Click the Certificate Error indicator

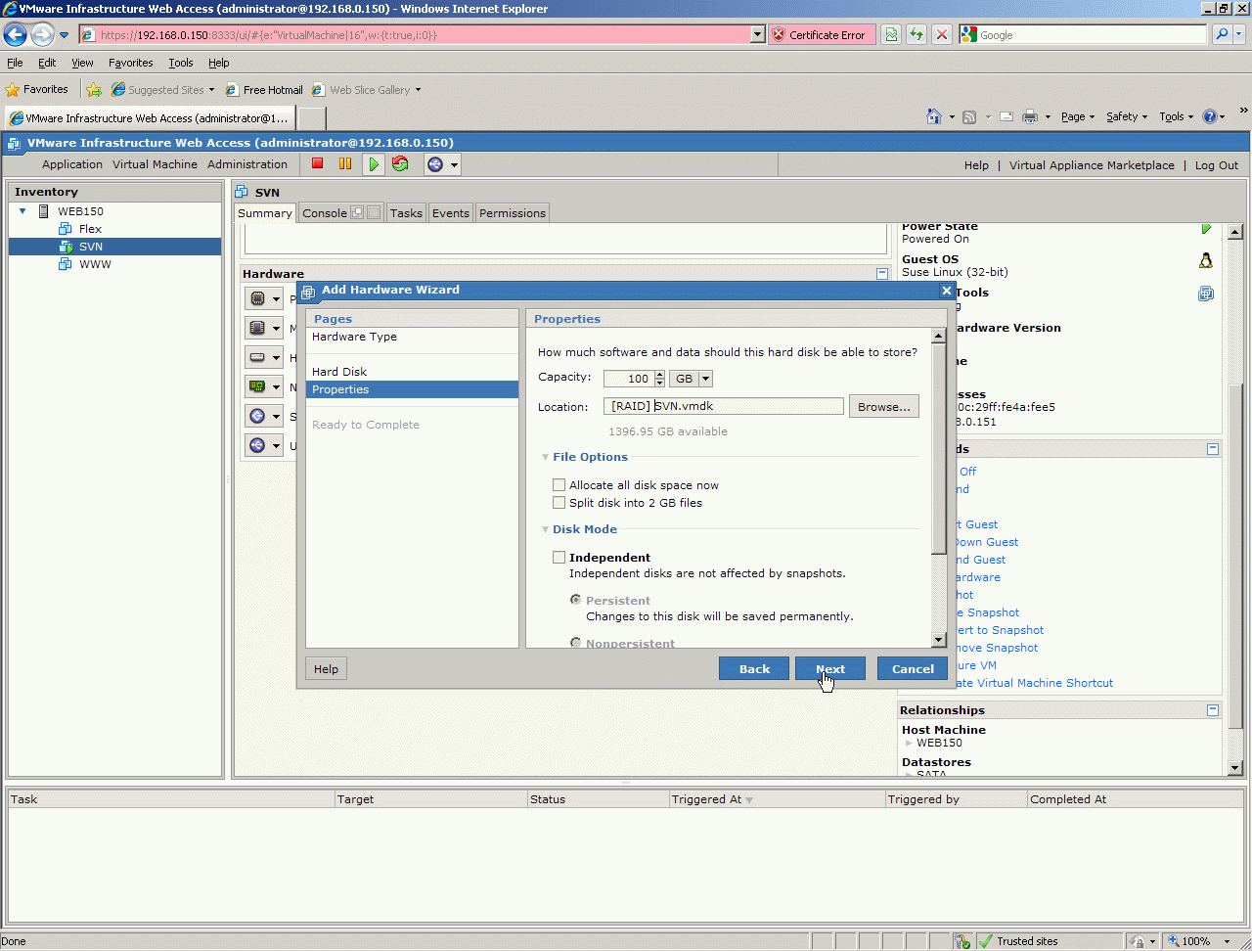point(821,35)
